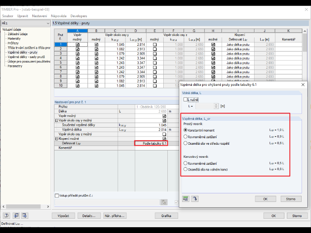This screenshot has width=311, height=233.
Task: Click the member assignment input field
Action: tap(107, 202)
